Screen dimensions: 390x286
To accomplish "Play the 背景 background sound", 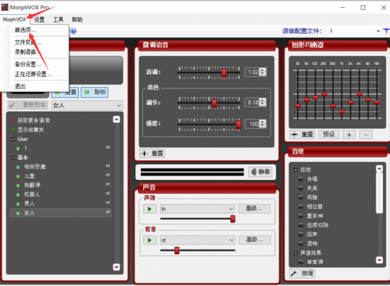I will click(x=149, y=240).
